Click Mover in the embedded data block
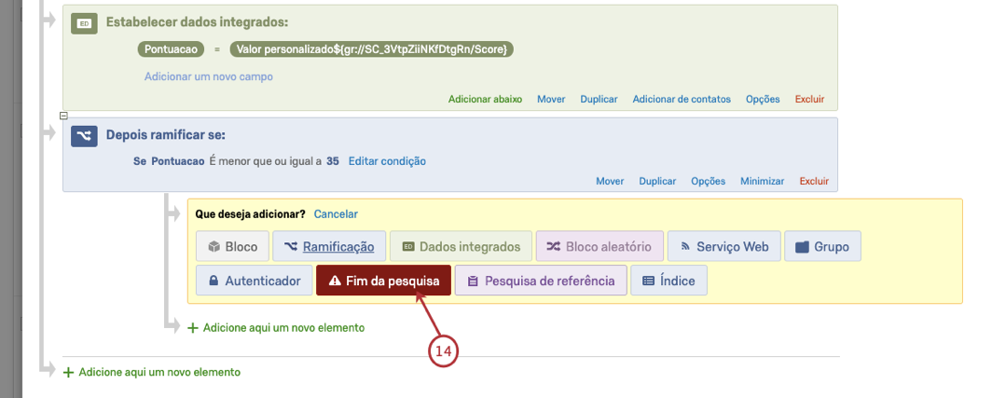This screenshot has width=992, height=398. (x=551, y=100)
